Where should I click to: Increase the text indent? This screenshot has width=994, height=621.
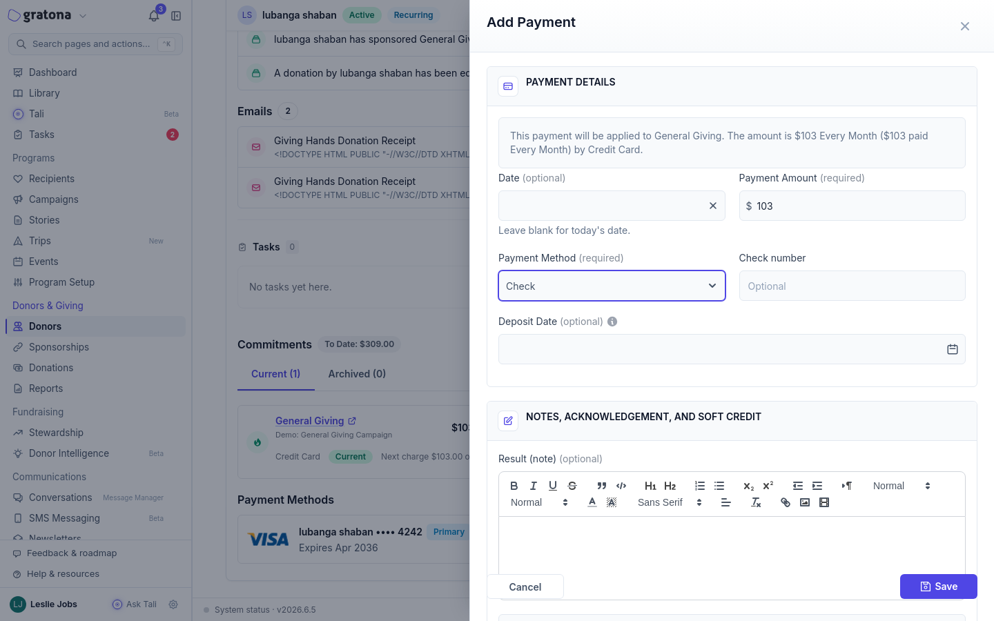(x=817, y=486)
